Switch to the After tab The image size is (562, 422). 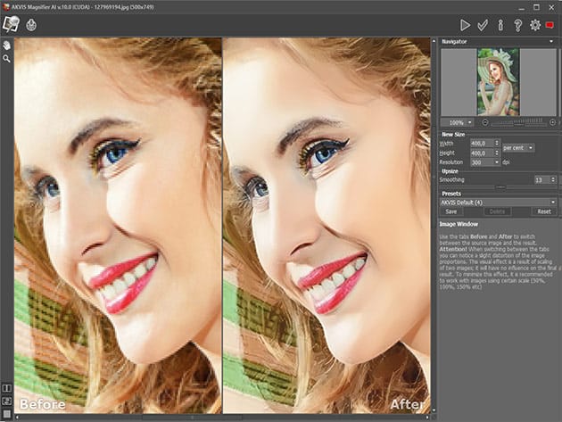[x=405, y=404]
